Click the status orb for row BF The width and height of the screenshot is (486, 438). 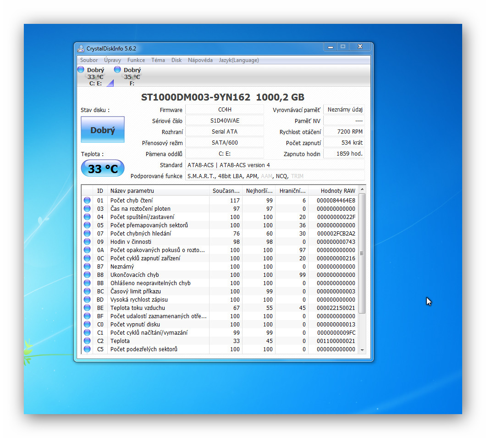click(x=87, y=316)
